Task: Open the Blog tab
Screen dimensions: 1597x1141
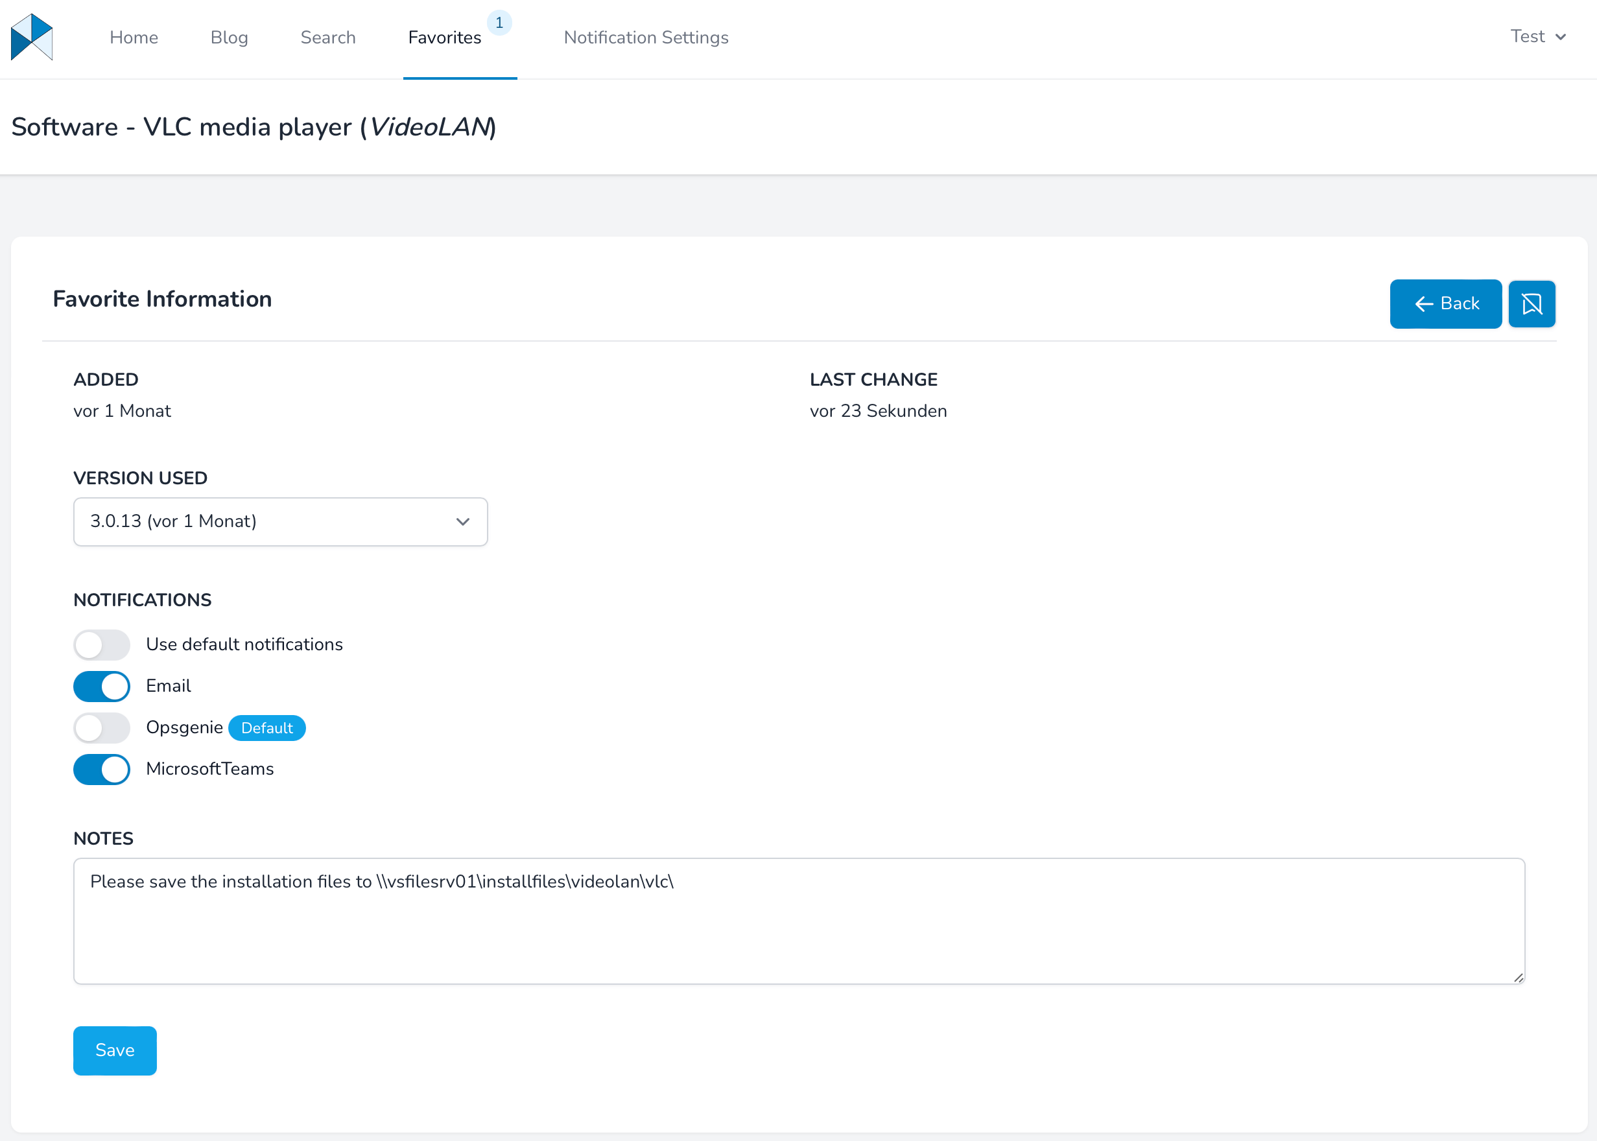Action: pyautogui.click(x=229, y=37)
